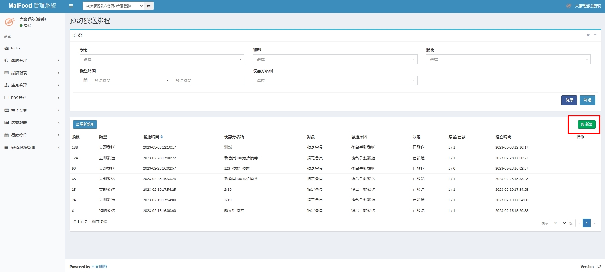Viewport: 605px width, 272px height.
Task: Open the rows-per-page 20 selector
Action: pos(558,223)
